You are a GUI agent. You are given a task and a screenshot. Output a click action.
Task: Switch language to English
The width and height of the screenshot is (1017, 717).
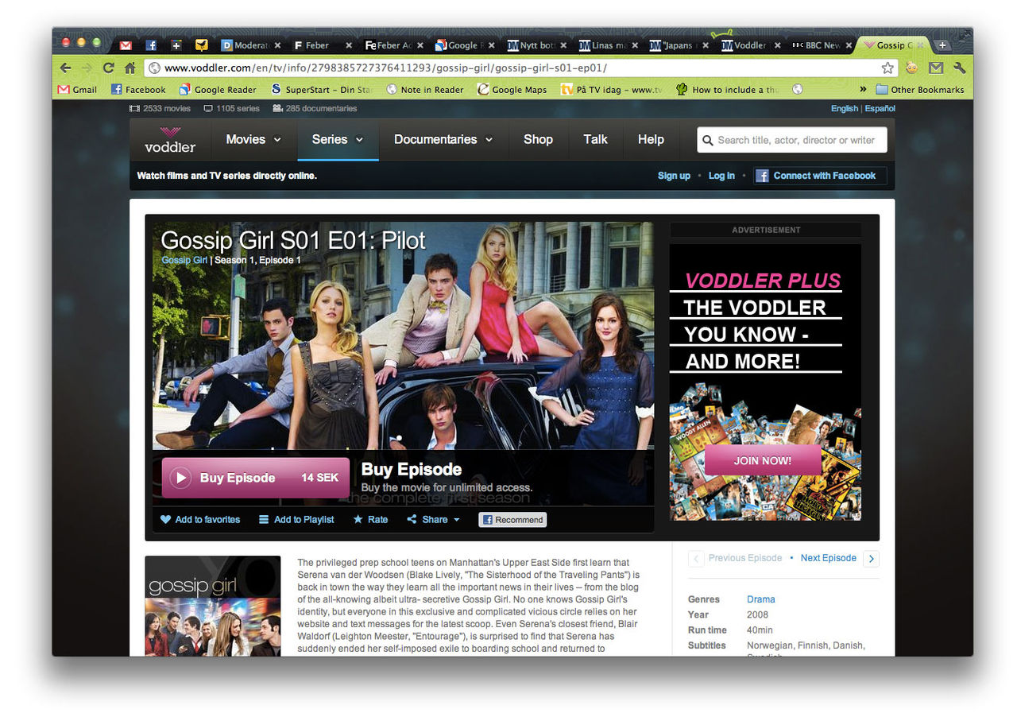click(x=845, y=108)
